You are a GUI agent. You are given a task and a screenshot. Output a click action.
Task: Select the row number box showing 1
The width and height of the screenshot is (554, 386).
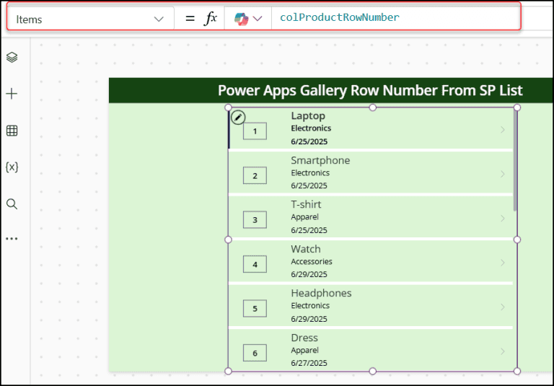coord(255,131)
